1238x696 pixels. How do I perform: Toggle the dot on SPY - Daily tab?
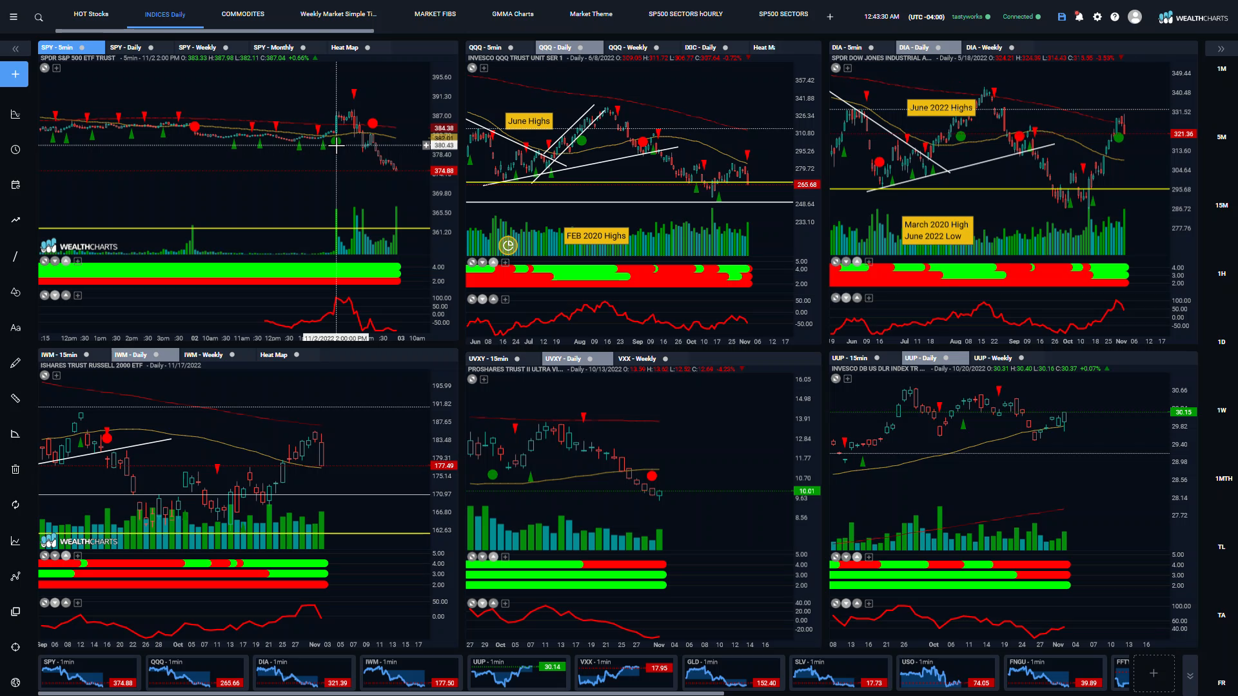click(x=151, y=48)
